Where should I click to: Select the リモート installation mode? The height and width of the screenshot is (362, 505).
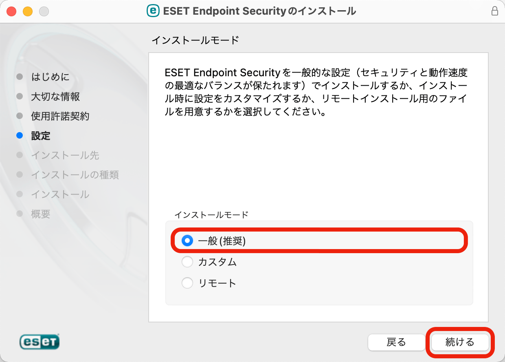pyautogui.click(x=187, y=283)
